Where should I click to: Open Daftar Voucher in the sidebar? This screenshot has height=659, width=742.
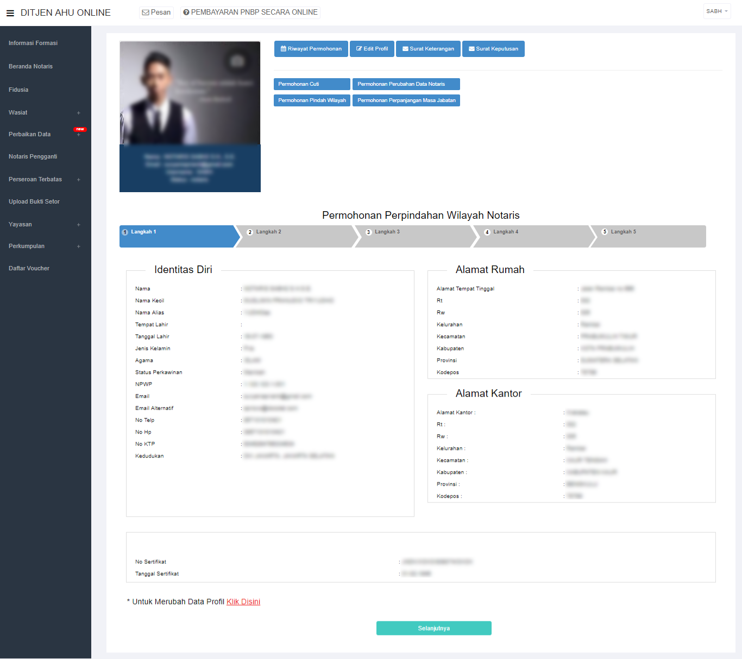29,268
